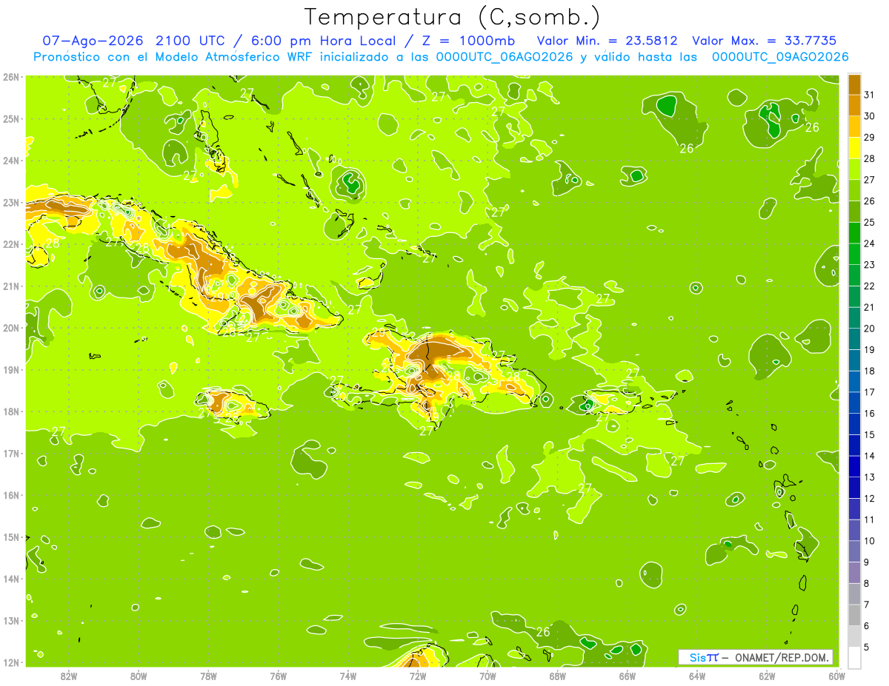Click the latitude axis label "16N"
This screenshot has height=686, width=889.
[11, 495]
